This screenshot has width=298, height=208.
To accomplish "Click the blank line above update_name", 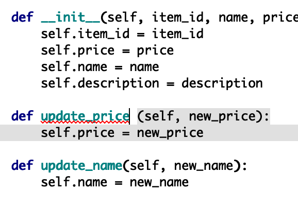I will point(149,149).
